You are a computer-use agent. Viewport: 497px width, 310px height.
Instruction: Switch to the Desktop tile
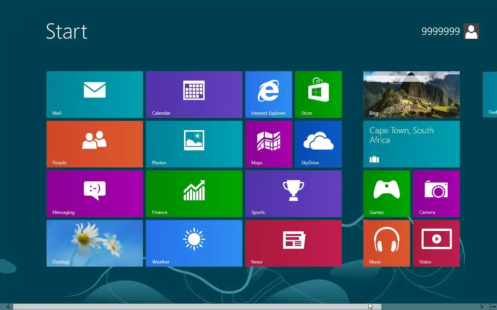tap(95, 243)
